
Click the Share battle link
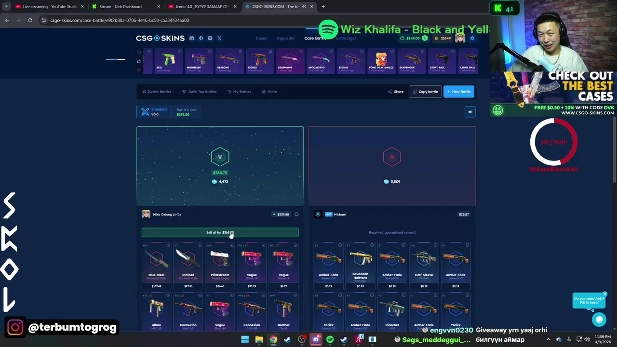click(x=396, y=92)
